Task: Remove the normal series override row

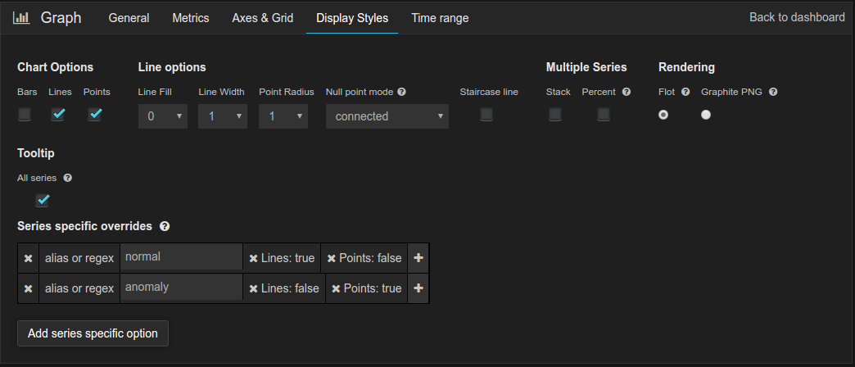Action: (x=29, y=258)
